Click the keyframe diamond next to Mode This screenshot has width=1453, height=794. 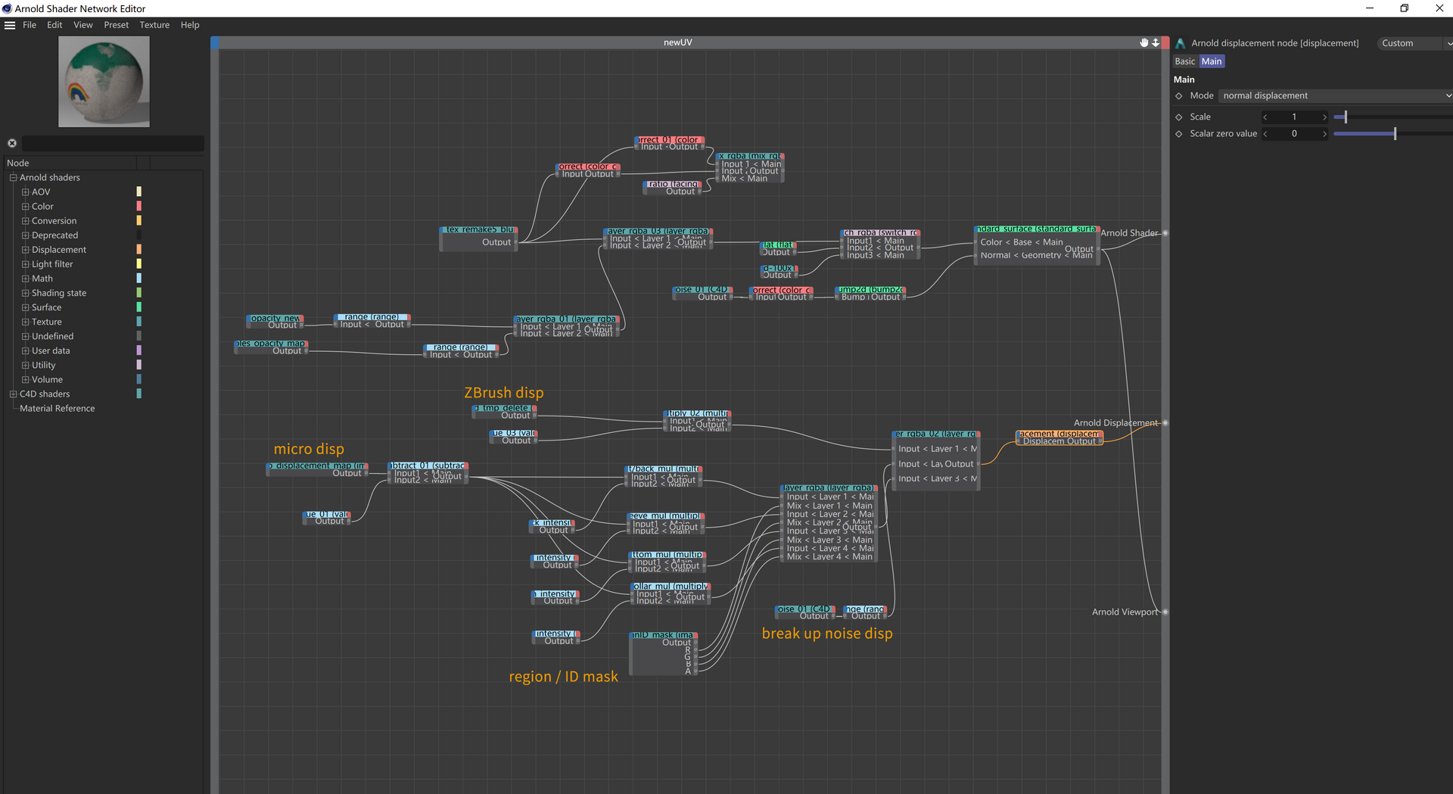coord(1179,95)
